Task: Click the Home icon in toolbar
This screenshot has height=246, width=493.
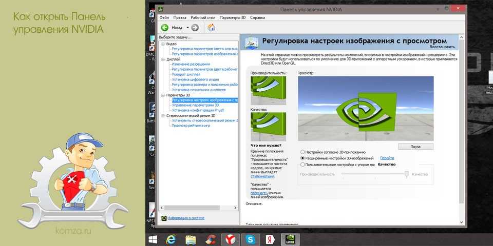Action: point(211,28)
